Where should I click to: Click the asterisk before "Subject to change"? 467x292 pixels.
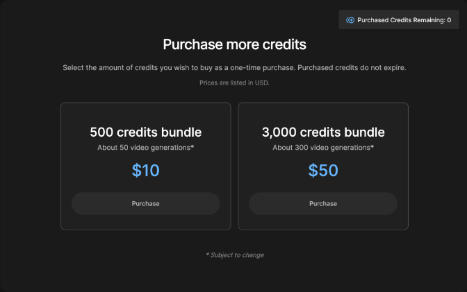coord(207,255)
